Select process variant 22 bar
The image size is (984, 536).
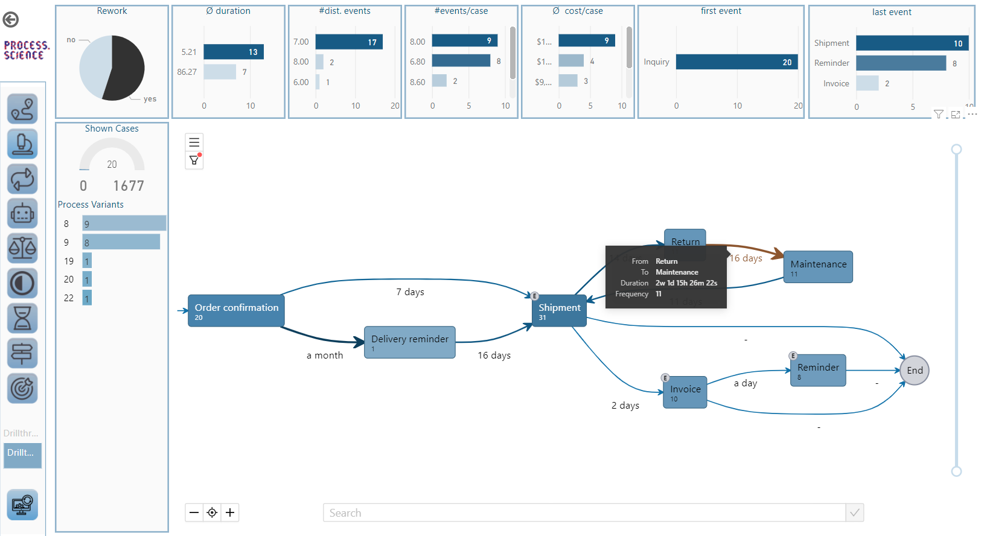click(87, 298)
